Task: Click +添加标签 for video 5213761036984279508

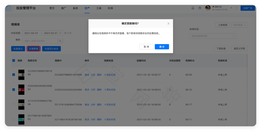Action: point(110,105)
